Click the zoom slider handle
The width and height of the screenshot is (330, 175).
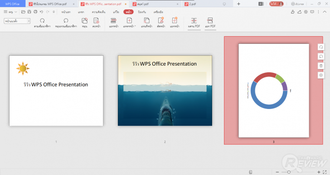(289, 172)
